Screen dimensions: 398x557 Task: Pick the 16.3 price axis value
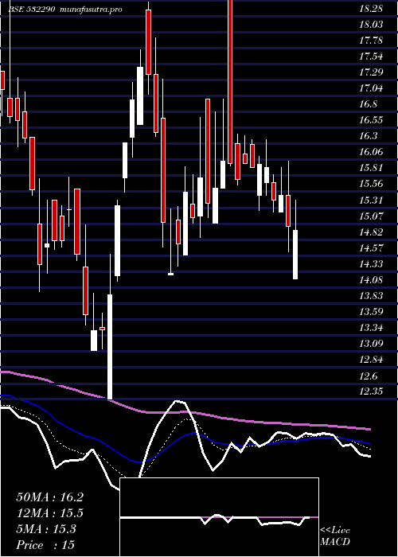coord(368,136)
